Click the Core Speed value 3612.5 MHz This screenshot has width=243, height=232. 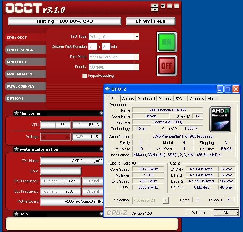[x=148, y=169]
